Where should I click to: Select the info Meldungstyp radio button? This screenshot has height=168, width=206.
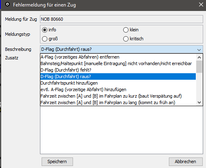pyautogui.click(x=44, y=30)
